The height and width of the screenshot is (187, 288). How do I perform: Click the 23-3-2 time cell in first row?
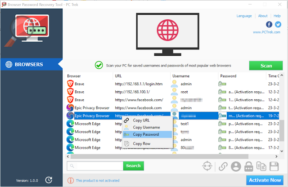point(273,84)
